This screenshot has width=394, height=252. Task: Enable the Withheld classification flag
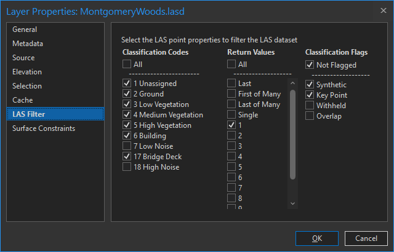tap(310, 106)
